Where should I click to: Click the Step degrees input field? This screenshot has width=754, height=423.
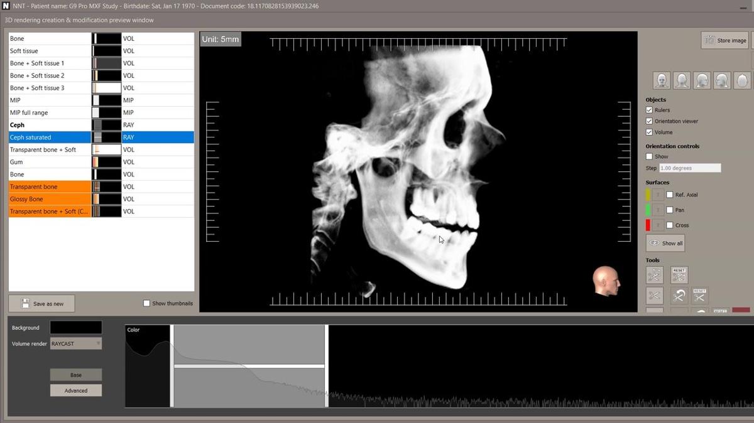point(689,168)
